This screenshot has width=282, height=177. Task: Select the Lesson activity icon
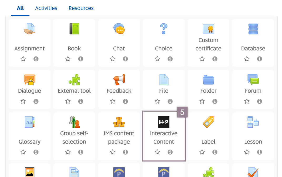(253, 122)
